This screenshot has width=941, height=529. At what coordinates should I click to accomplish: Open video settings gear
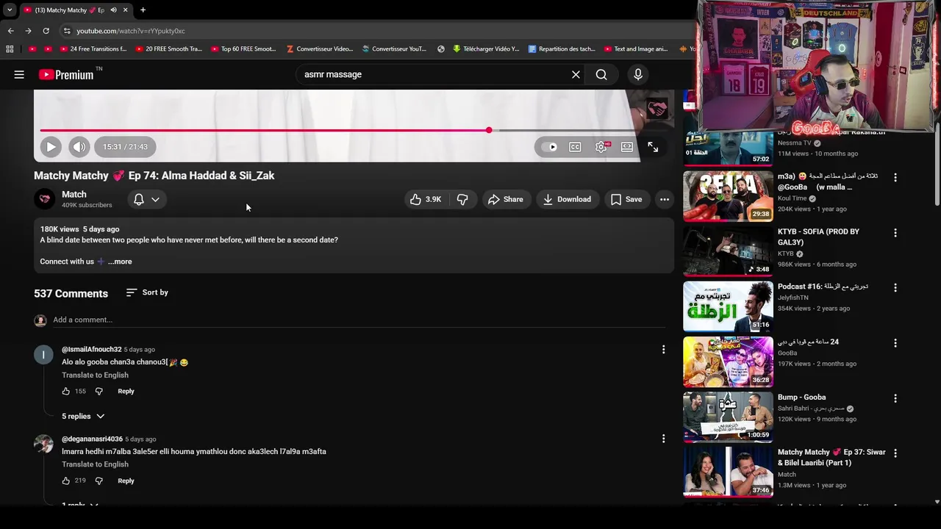pyautogui.click(x=601, y=147)
